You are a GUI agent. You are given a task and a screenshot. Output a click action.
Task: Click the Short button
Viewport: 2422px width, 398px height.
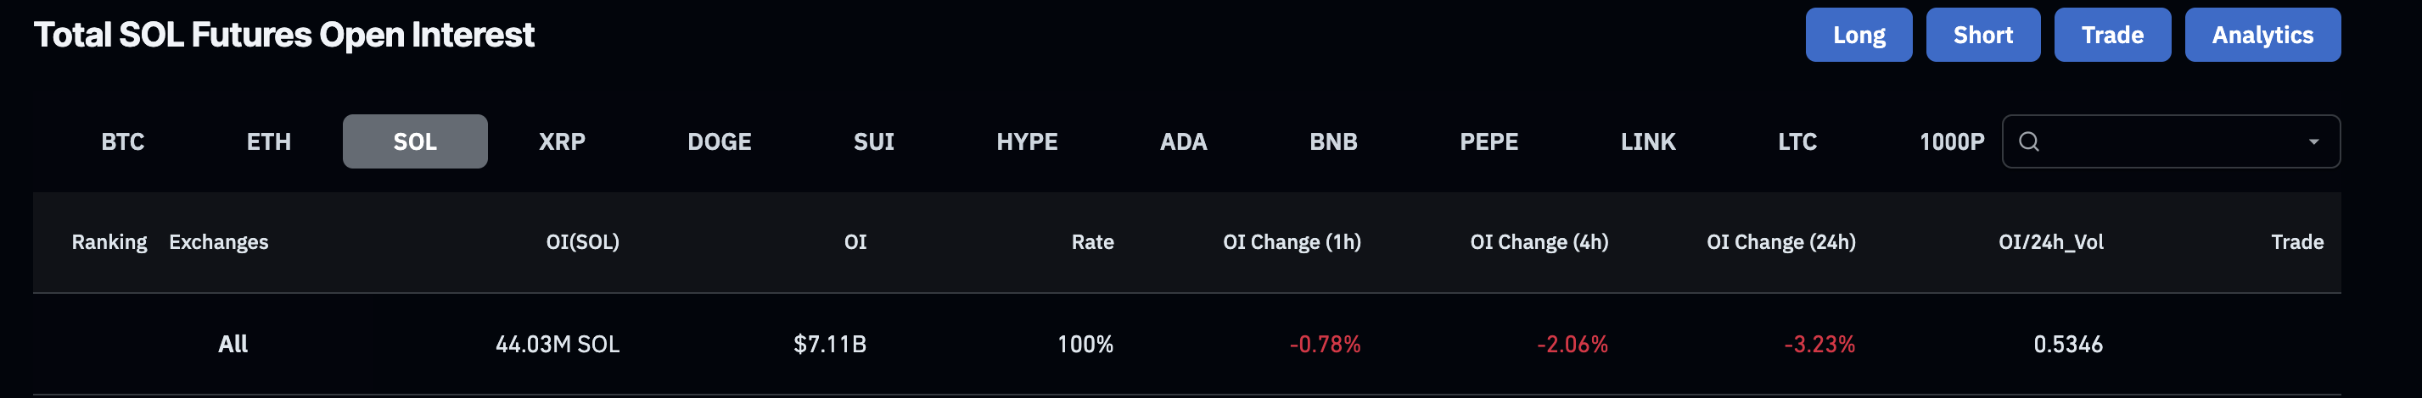(x=1983, y=35)
